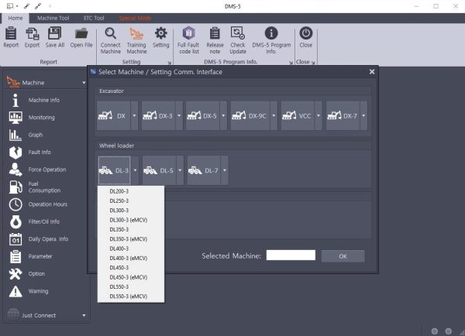Screen dimensions: 465x336
Task: Select the DX-3 excavator button
Action: pyautogui.click(x=158, y=115)
